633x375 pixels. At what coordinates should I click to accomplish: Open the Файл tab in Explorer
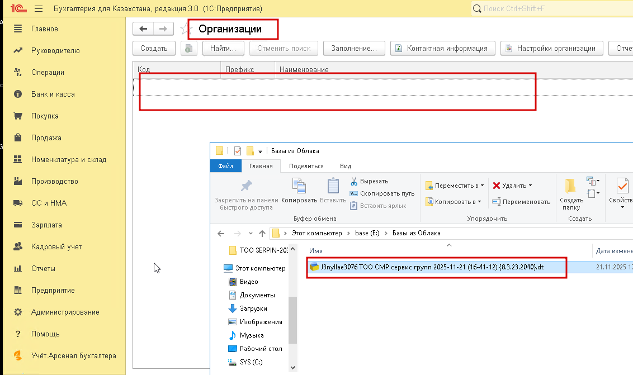(x=226, y=166)
